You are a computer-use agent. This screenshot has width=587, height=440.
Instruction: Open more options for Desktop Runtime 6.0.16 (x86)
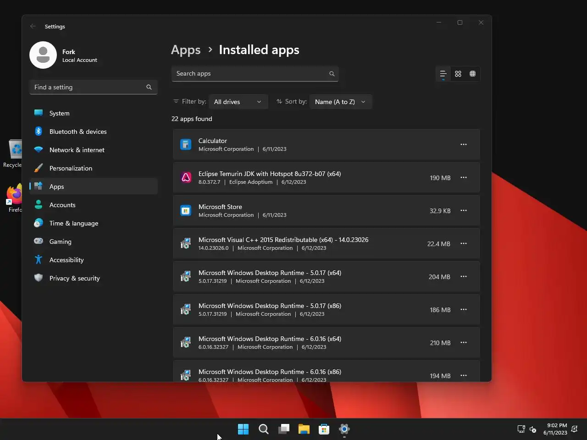(x=464, y=375)
